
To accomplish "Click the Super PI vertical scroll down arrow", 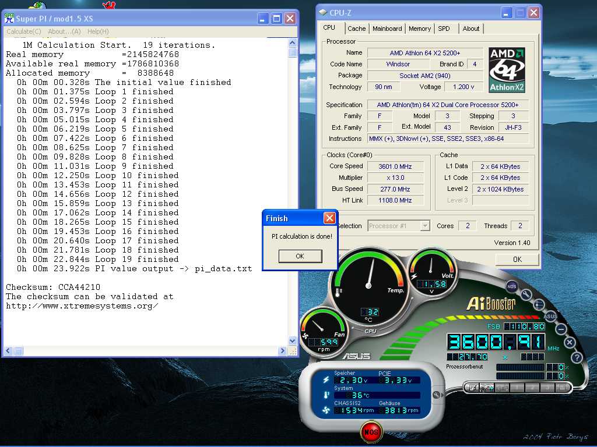I will point(293,340).
